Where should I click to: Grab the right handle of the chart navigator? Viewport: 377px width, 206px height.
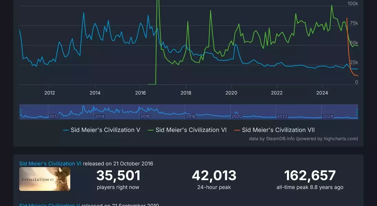[357, 112]
